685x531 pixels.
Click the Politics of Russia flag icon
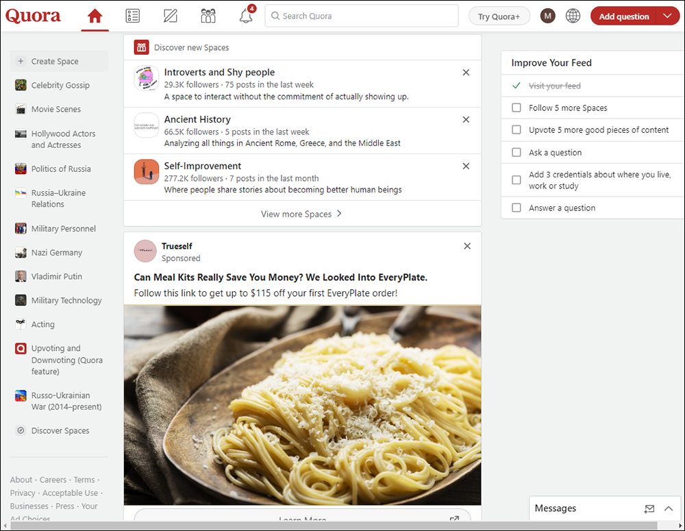21,169
